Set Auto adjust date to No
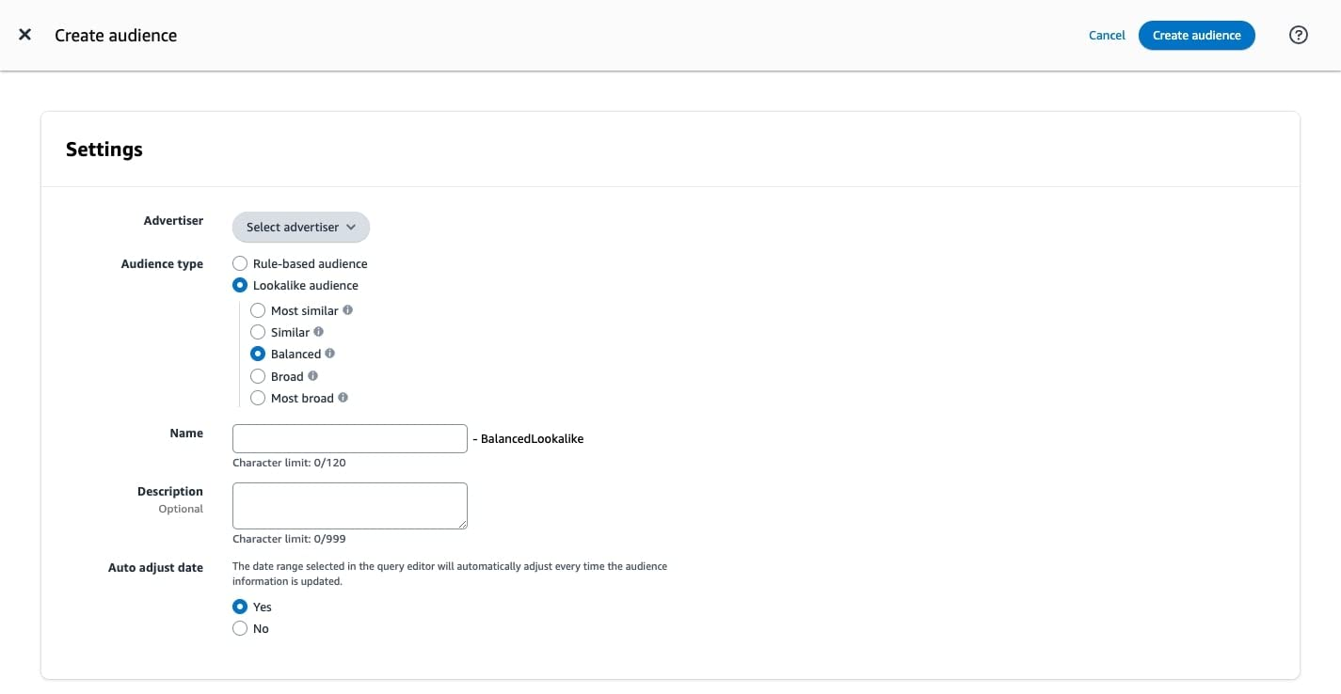This screenshot has width=1341, height=694. click(x=240, y=628)
